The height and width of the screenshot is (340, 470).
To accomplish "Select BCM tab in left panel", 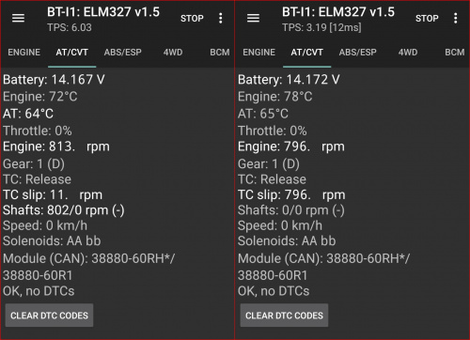I will coord(220,52).
